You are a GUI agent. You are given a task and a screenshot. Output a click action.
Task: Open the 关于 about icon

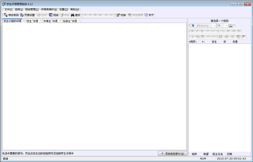point(146,15)
